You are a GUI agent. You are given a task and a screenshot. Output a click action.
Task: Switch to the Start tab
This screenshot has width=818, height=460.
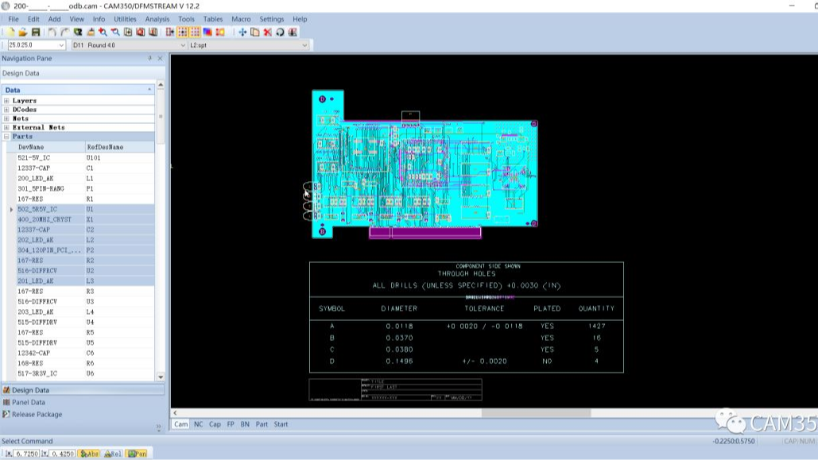click(281, 424)
